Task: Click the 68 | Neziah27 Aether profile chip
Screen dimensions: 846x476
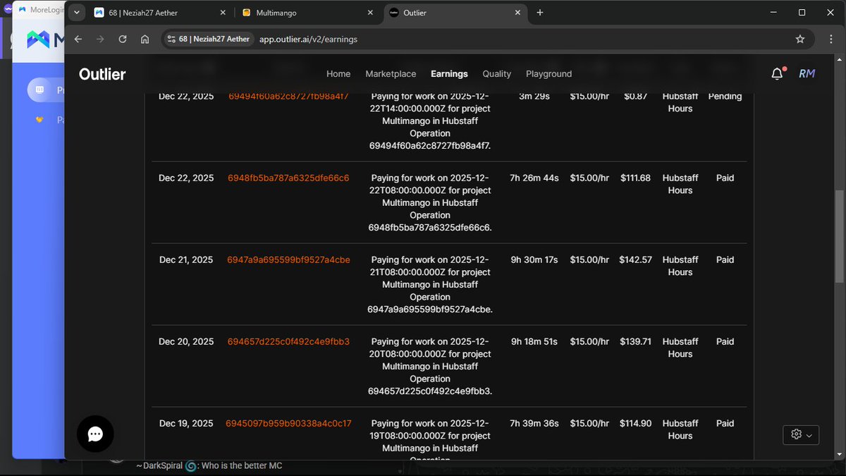Action: point(209,39)
